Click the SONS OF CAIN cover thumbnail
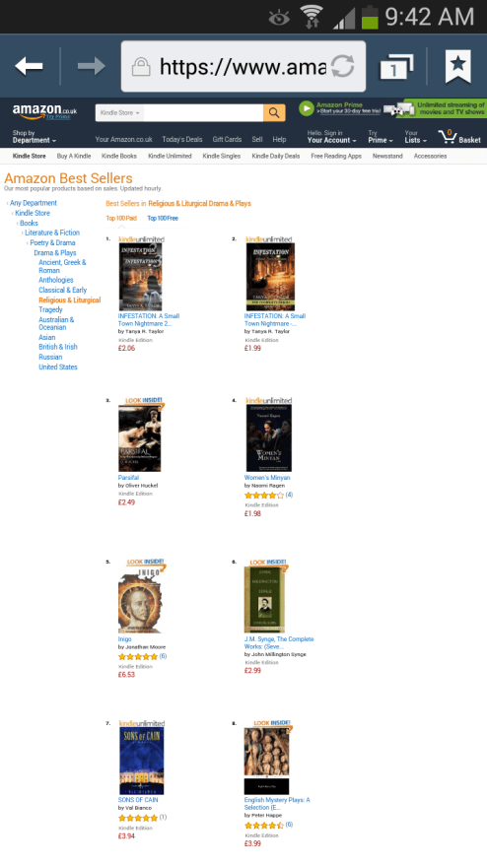 click(141, 761)
